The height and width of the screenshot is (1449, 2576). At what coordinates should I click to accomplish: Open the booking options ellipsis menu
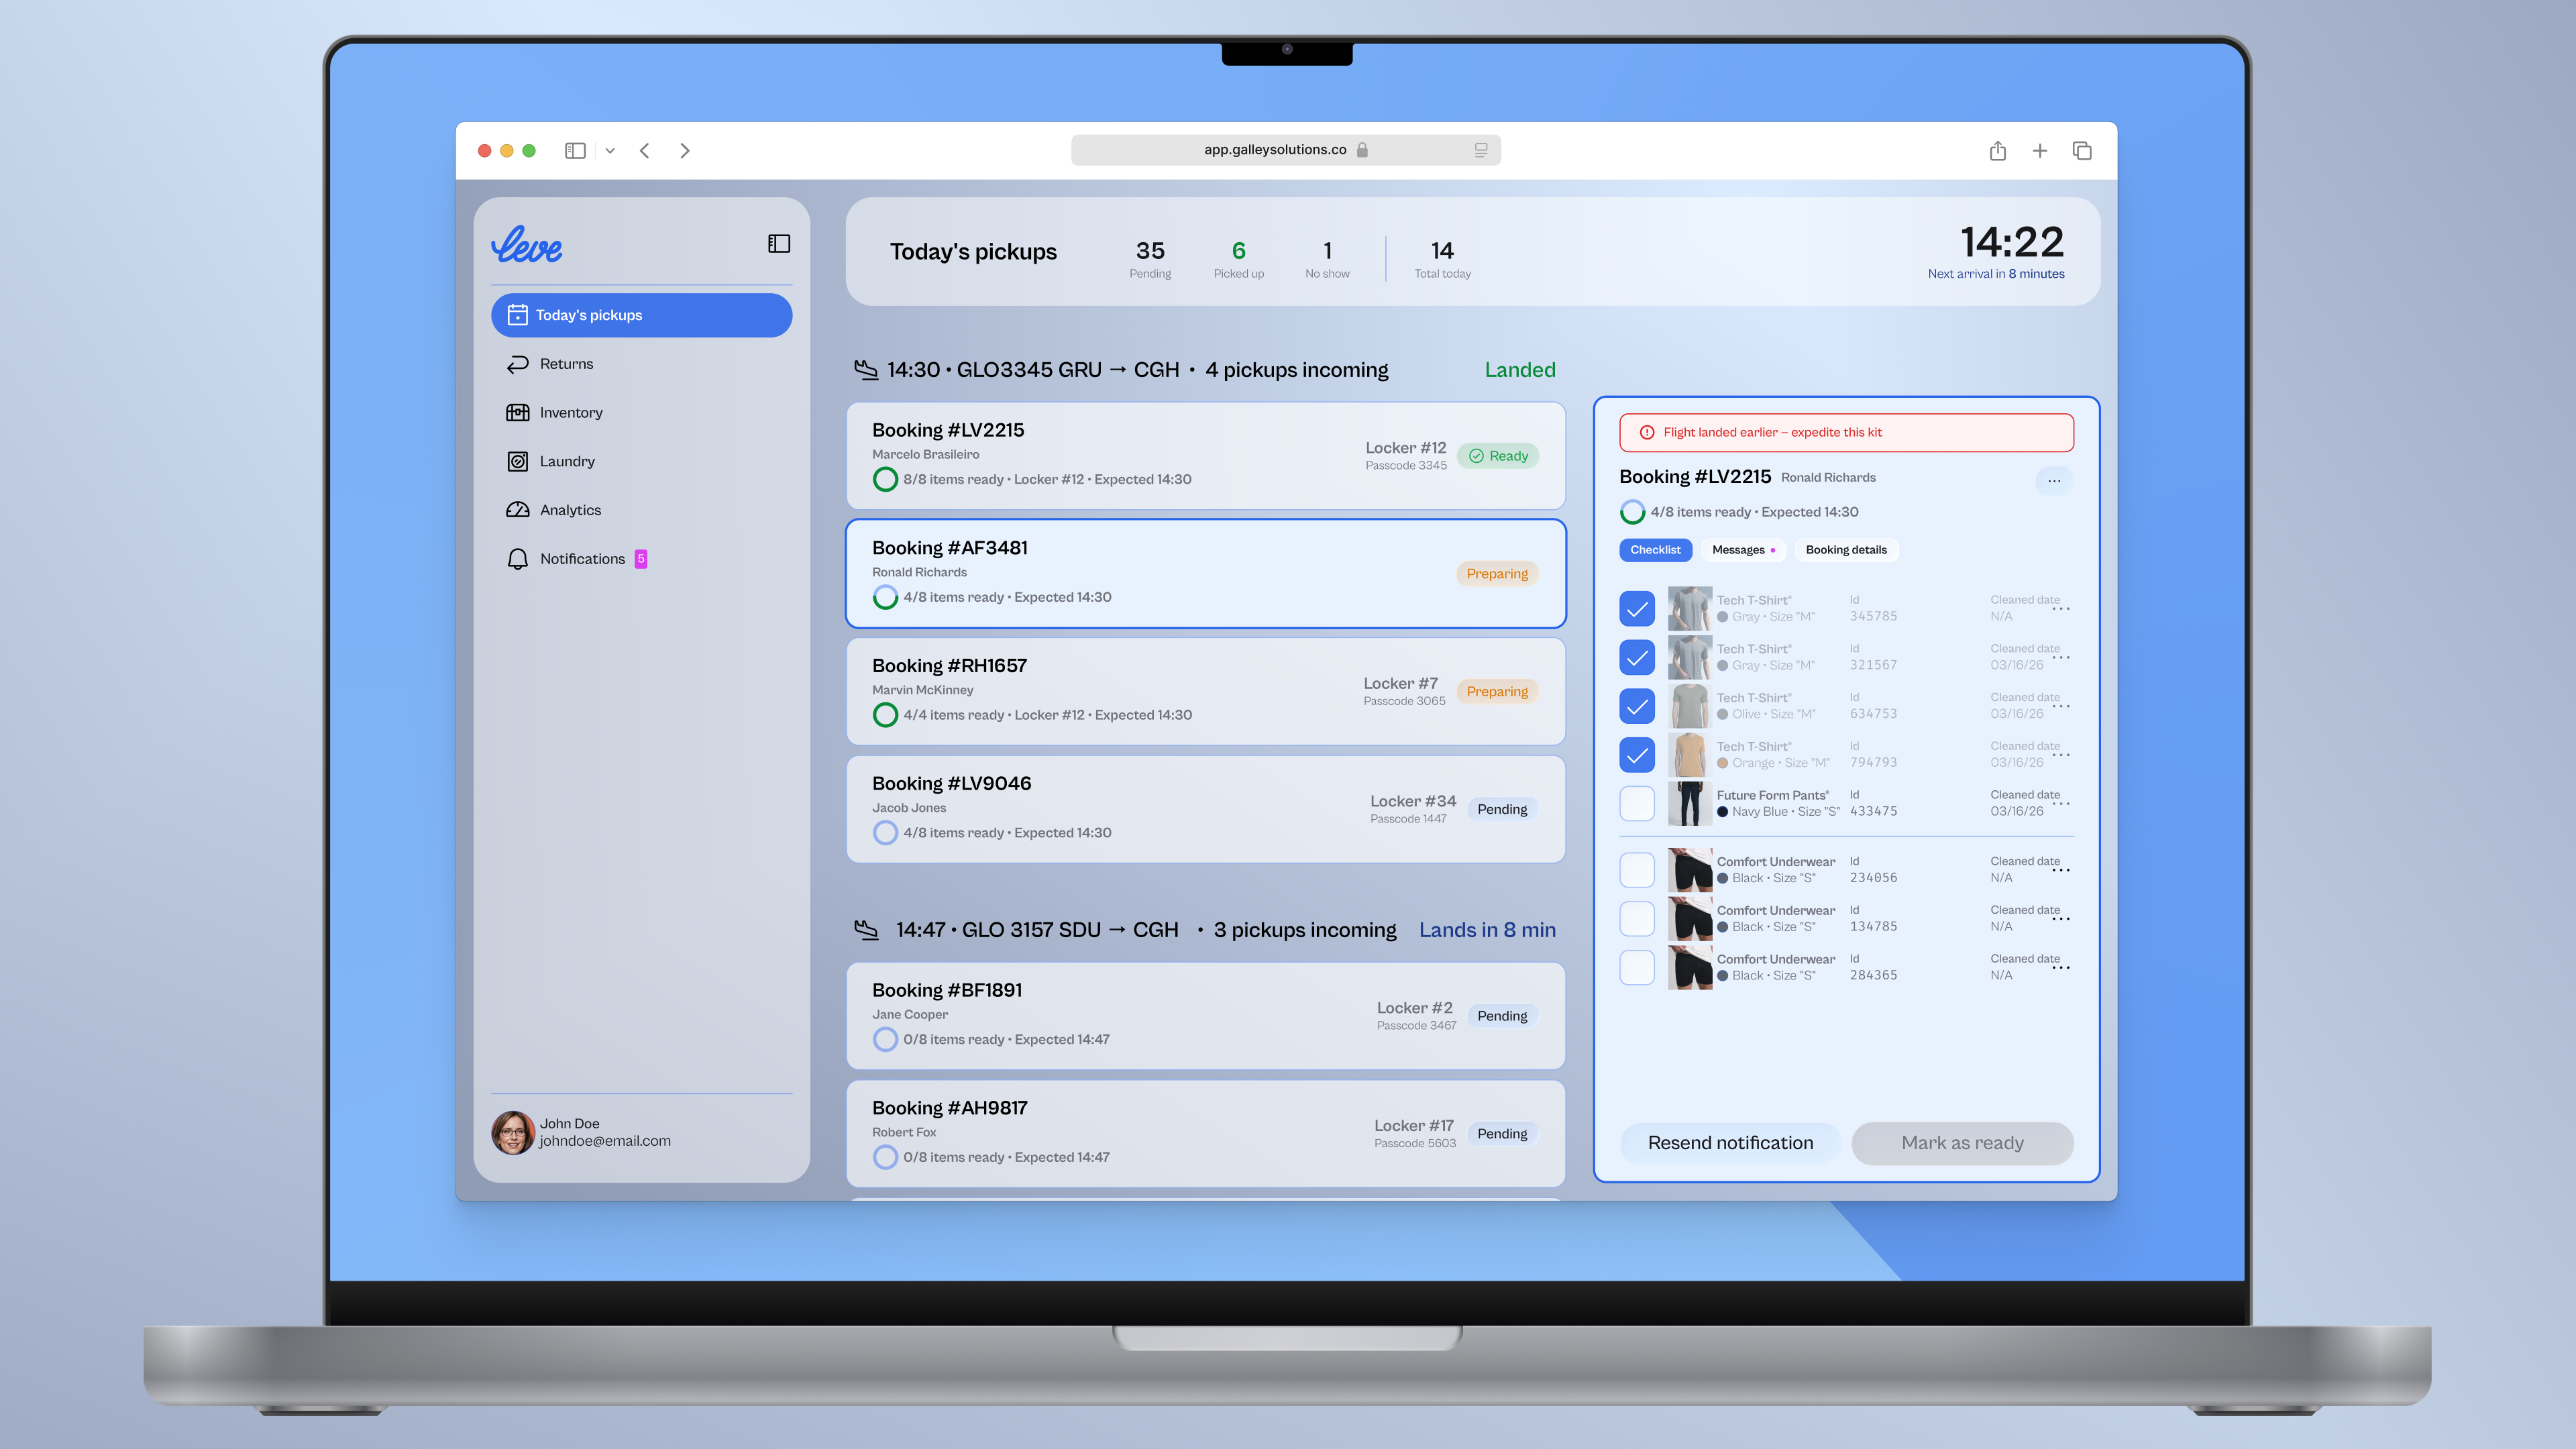[2054, 481]
